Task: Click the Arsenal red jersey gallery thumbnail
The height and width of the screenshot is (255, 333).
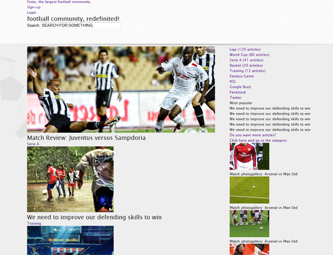Action: pyautogui.click(x=249, y=156)
